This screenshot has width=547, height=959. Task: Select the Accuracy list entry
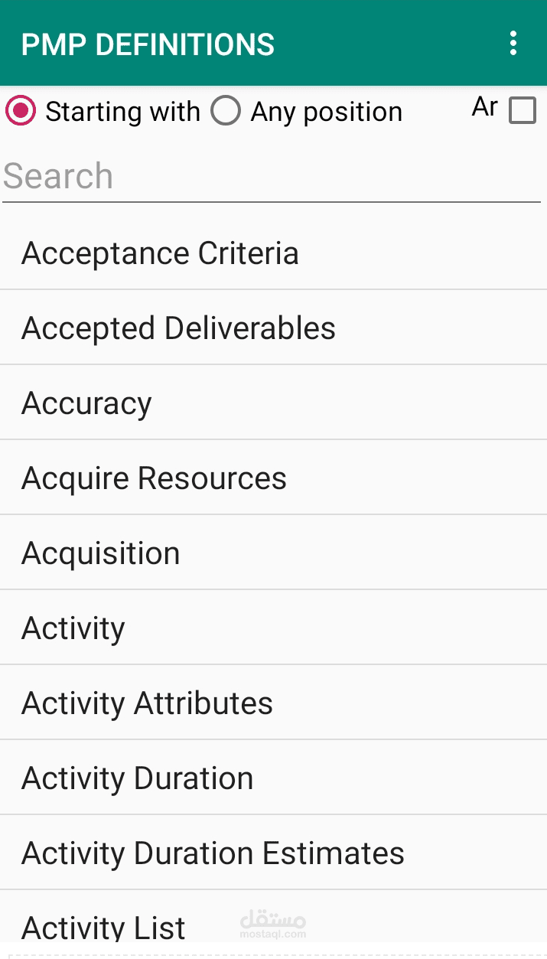click(x=86, y=403)
